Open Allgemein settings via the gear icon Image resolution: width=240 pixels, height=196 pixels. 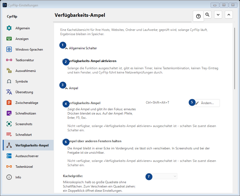9,28
